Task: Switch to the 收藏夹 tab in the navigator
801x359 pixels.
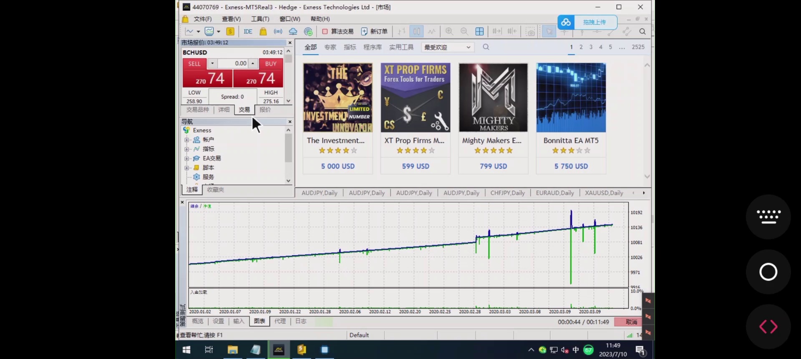Action: [x=216, y=190]
